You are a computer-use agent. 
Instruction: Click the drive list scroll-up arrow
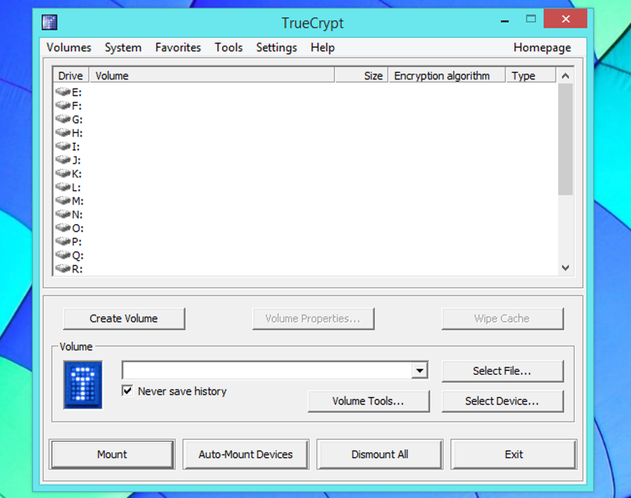click(565, 76)
